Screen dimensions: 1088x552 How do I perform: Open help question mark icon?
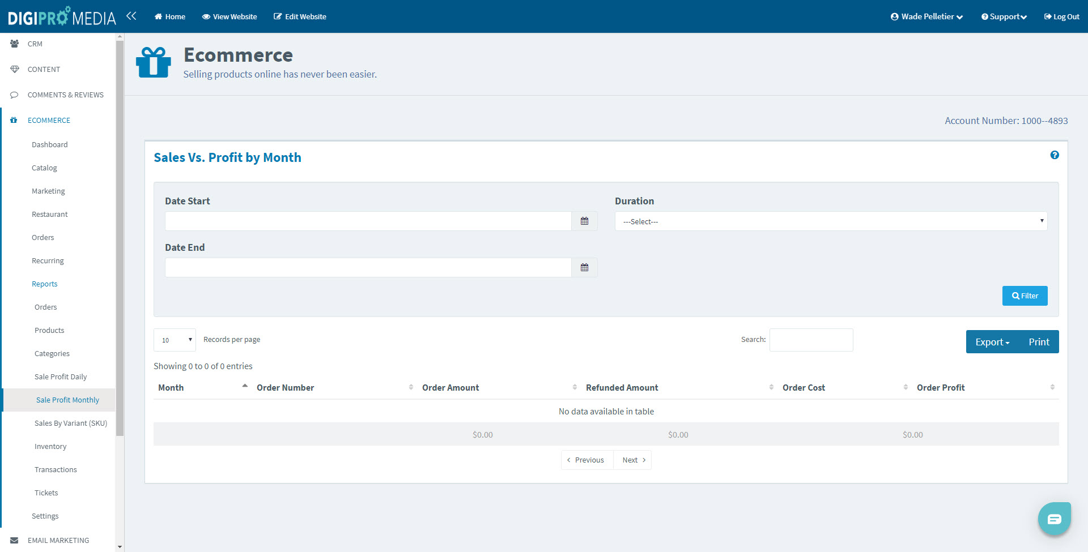tap(1055, 155)
